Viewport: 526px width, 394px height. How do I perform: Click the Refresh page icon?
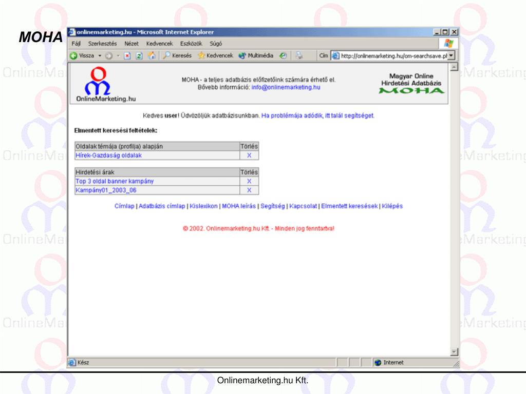click(139, 56)
